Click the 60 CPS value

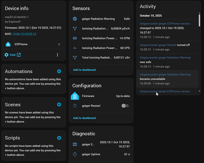point(125,48)
